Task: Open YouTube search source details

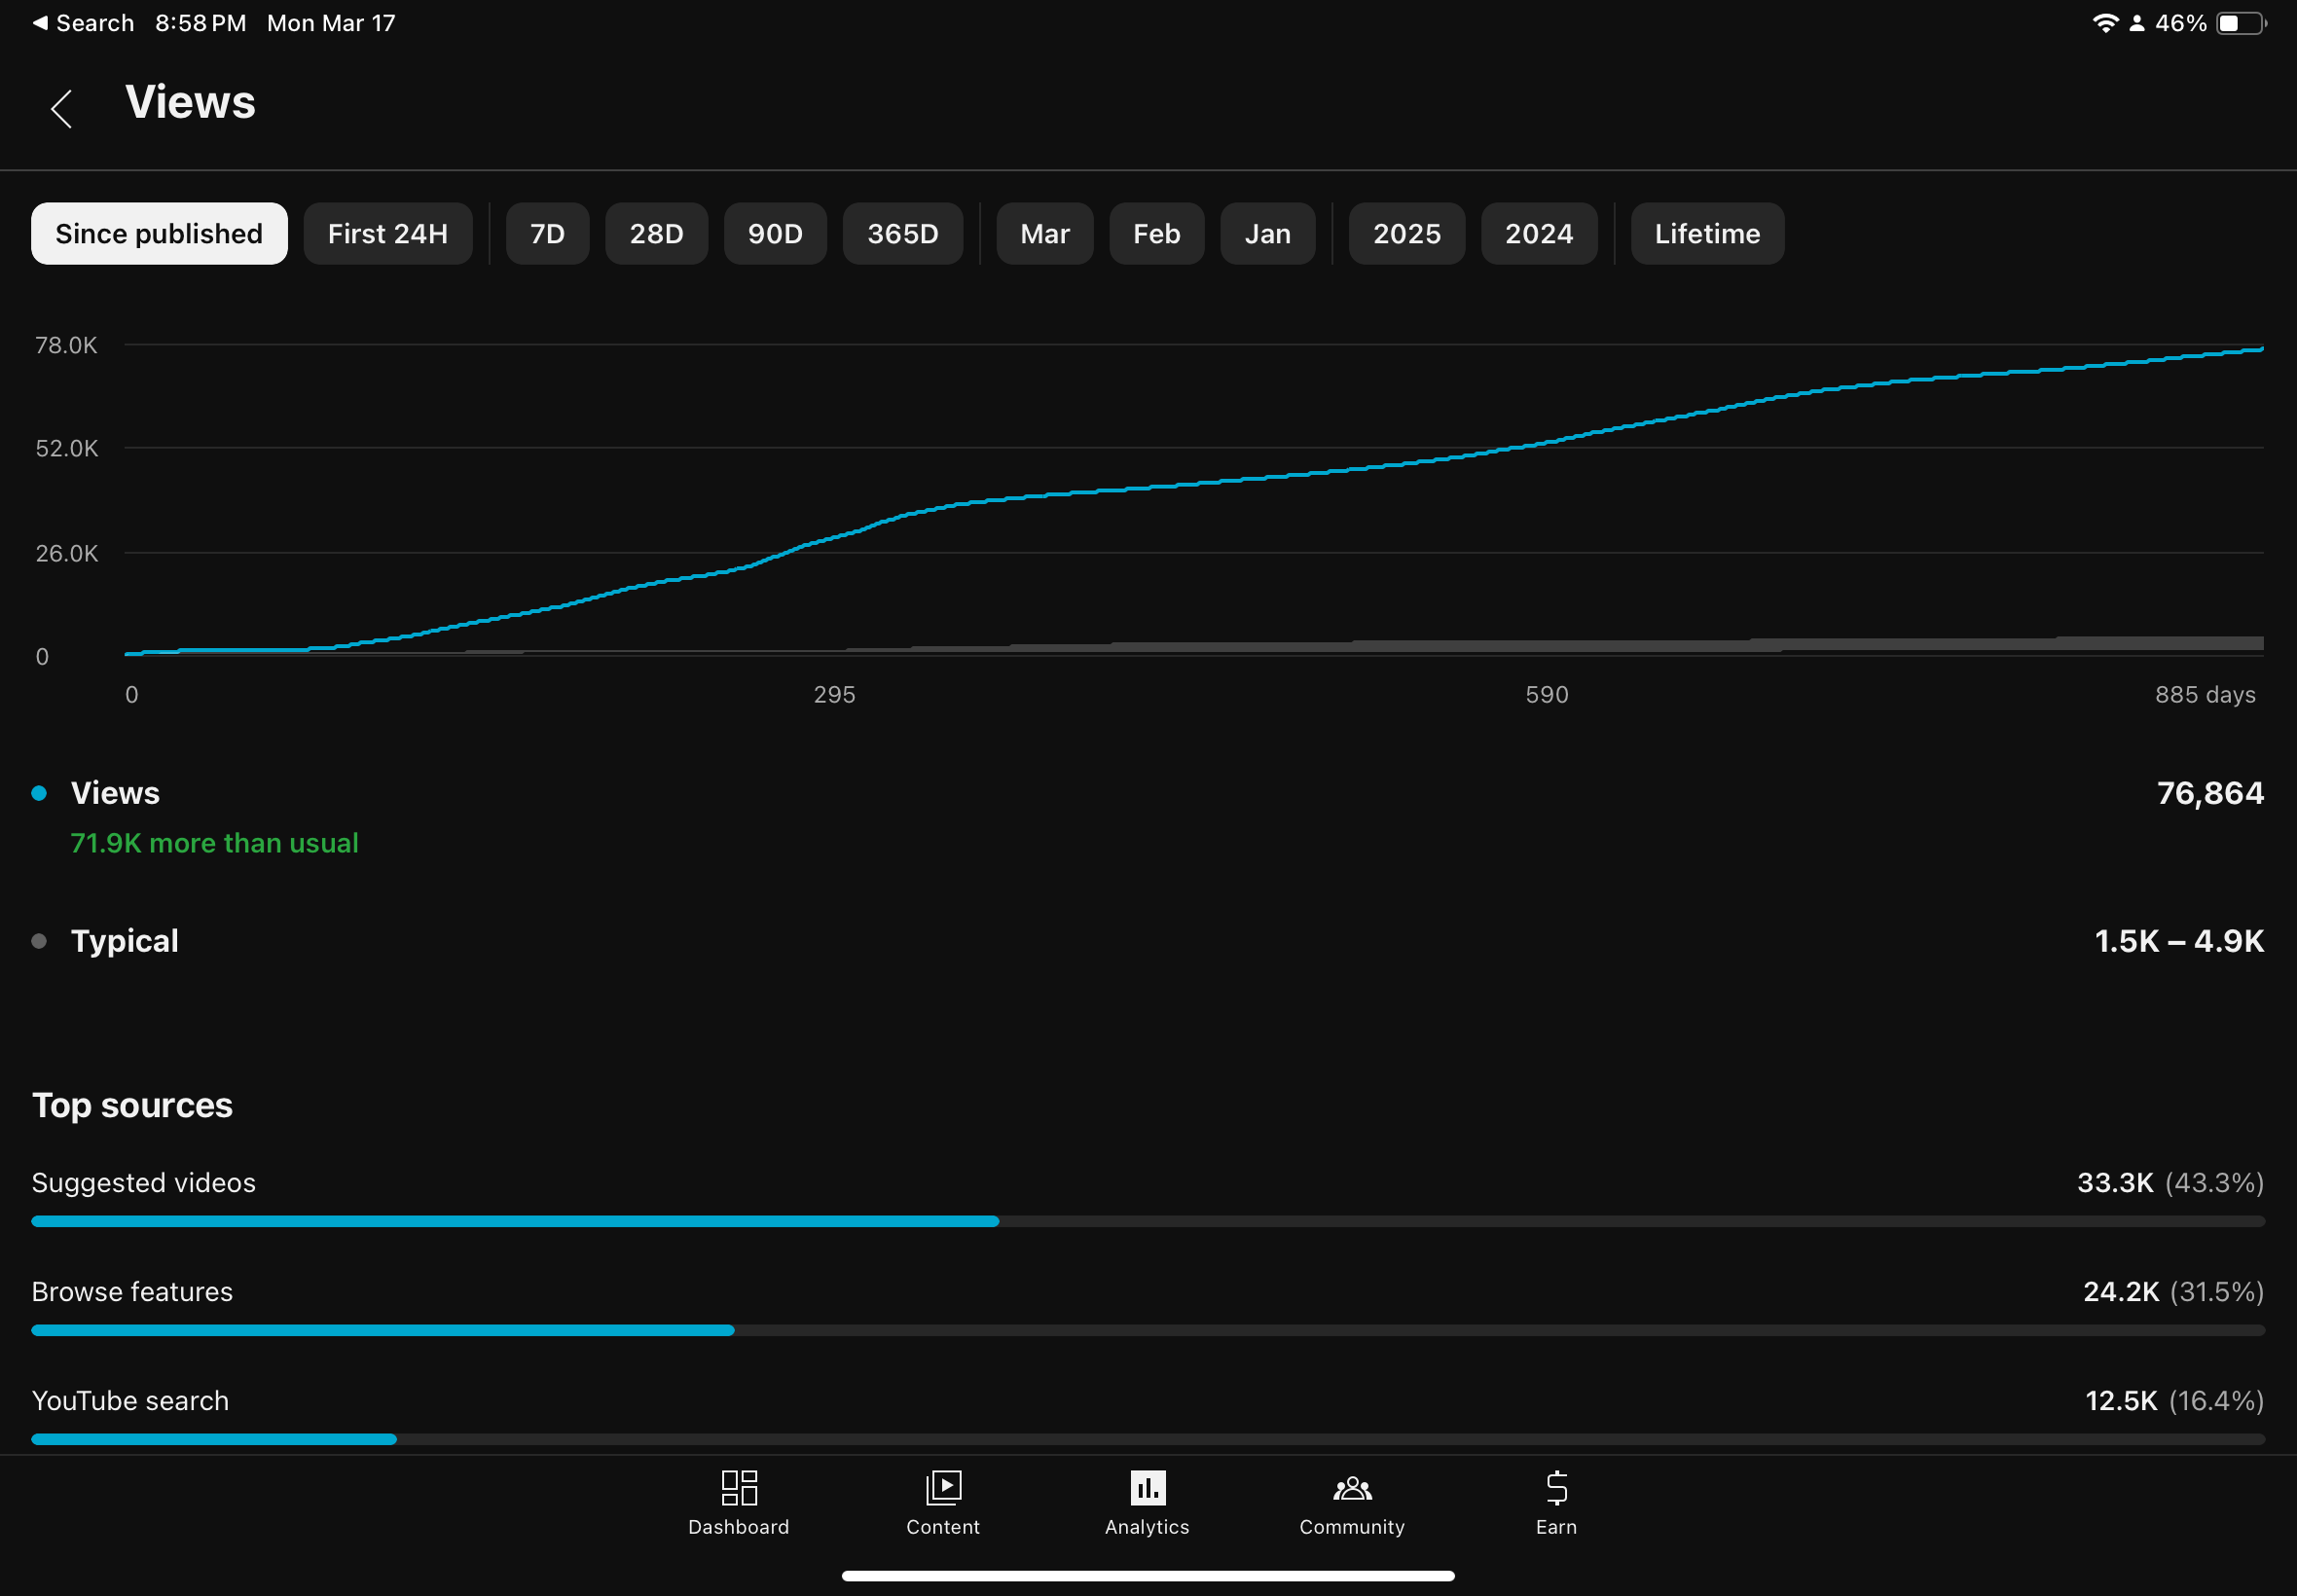Action: (x=130, y=1401)
